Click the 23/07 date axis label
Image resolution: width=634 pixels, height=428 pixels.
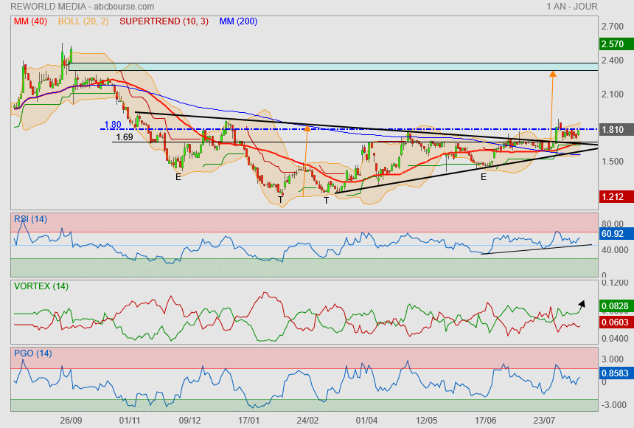pos(544,421)
